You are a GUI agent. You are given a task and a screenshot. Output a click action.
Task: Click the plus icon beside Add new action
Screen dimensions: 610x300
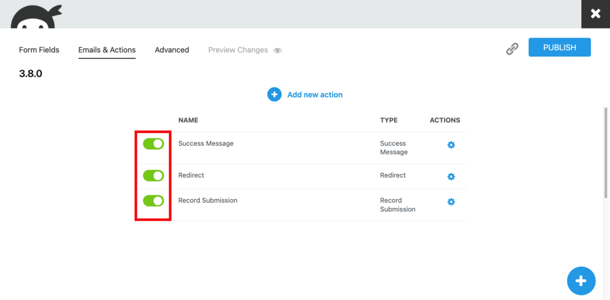(274, 94)
